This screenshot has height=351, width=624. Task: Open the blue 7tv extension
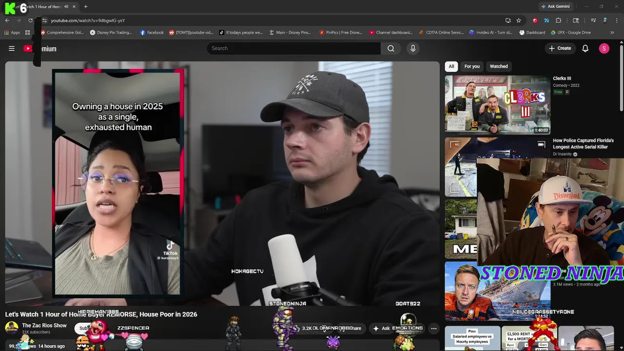pos(546,20)
